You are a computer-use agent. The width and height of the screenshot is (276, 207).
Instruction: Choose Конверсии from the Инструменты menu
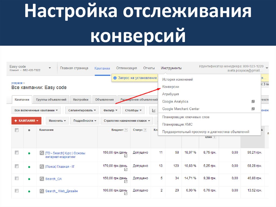[170, 87]
